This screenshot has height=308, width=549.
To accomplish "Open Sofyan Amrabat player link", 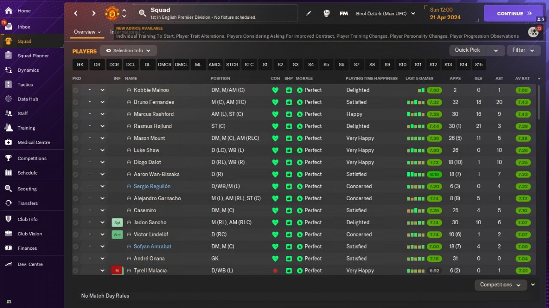I will 153,246.
